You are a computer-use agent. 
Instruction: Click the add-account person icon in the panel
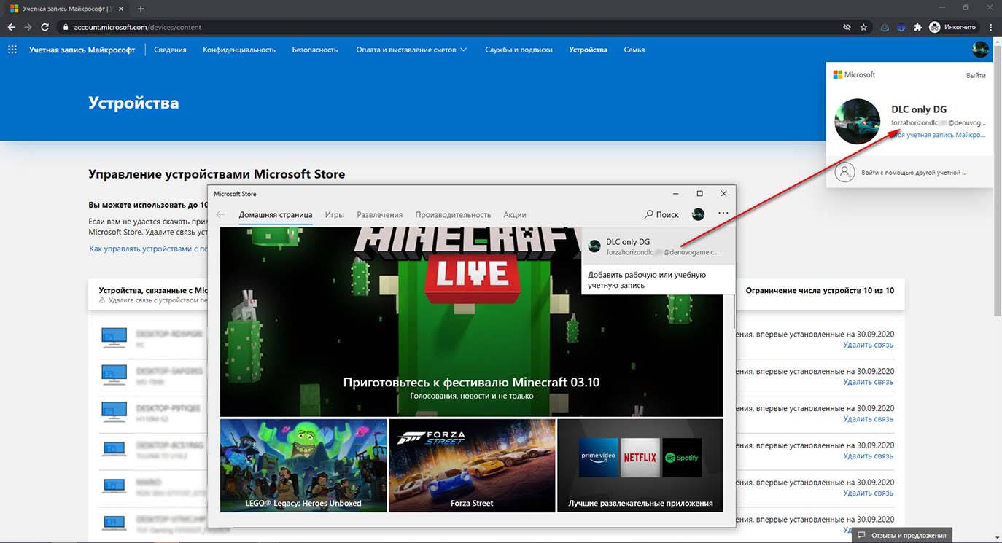(844, 173)
